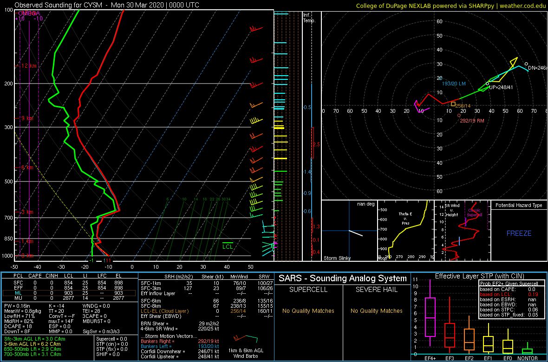Click the 'Theta E v. Pres' inset plot
This screenshot has height=362, width=548.
click(x=405, y=230)
